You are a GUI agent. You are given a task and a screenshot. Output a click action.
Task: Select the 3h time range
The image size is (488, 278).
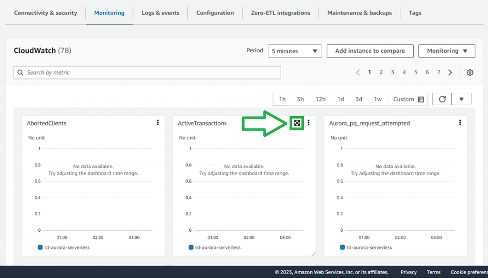coord(300,99)
